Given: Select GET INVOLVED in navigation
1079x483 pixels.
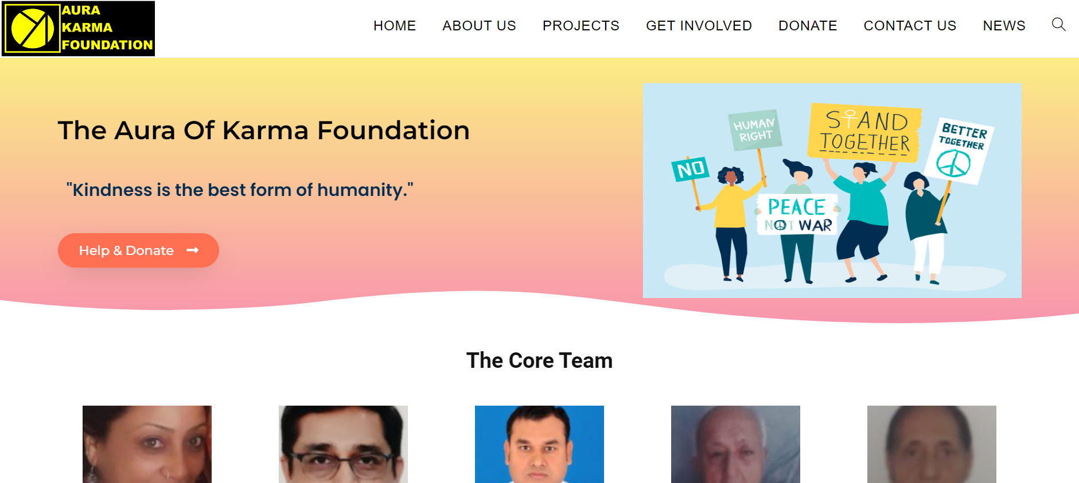Looking at the screenshot, I should (x=699, y=26).
